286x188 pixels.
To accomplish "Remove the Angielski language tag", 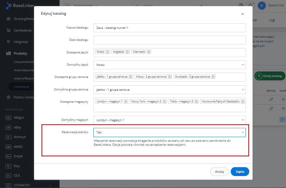I will pyautogui.click(x=127, y=52).
